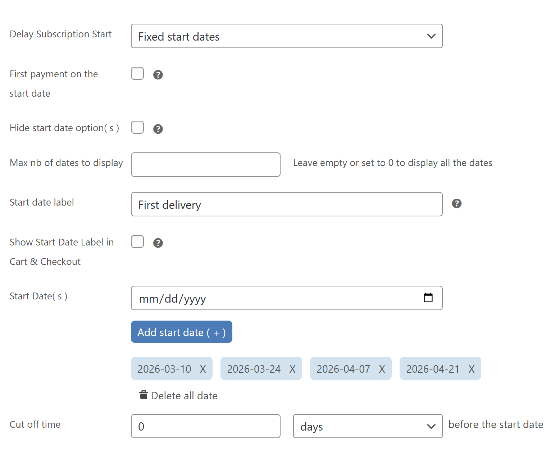Screen dimensions: 555x464
Task: Click the First delivery label text field
Action: (286, 204)
